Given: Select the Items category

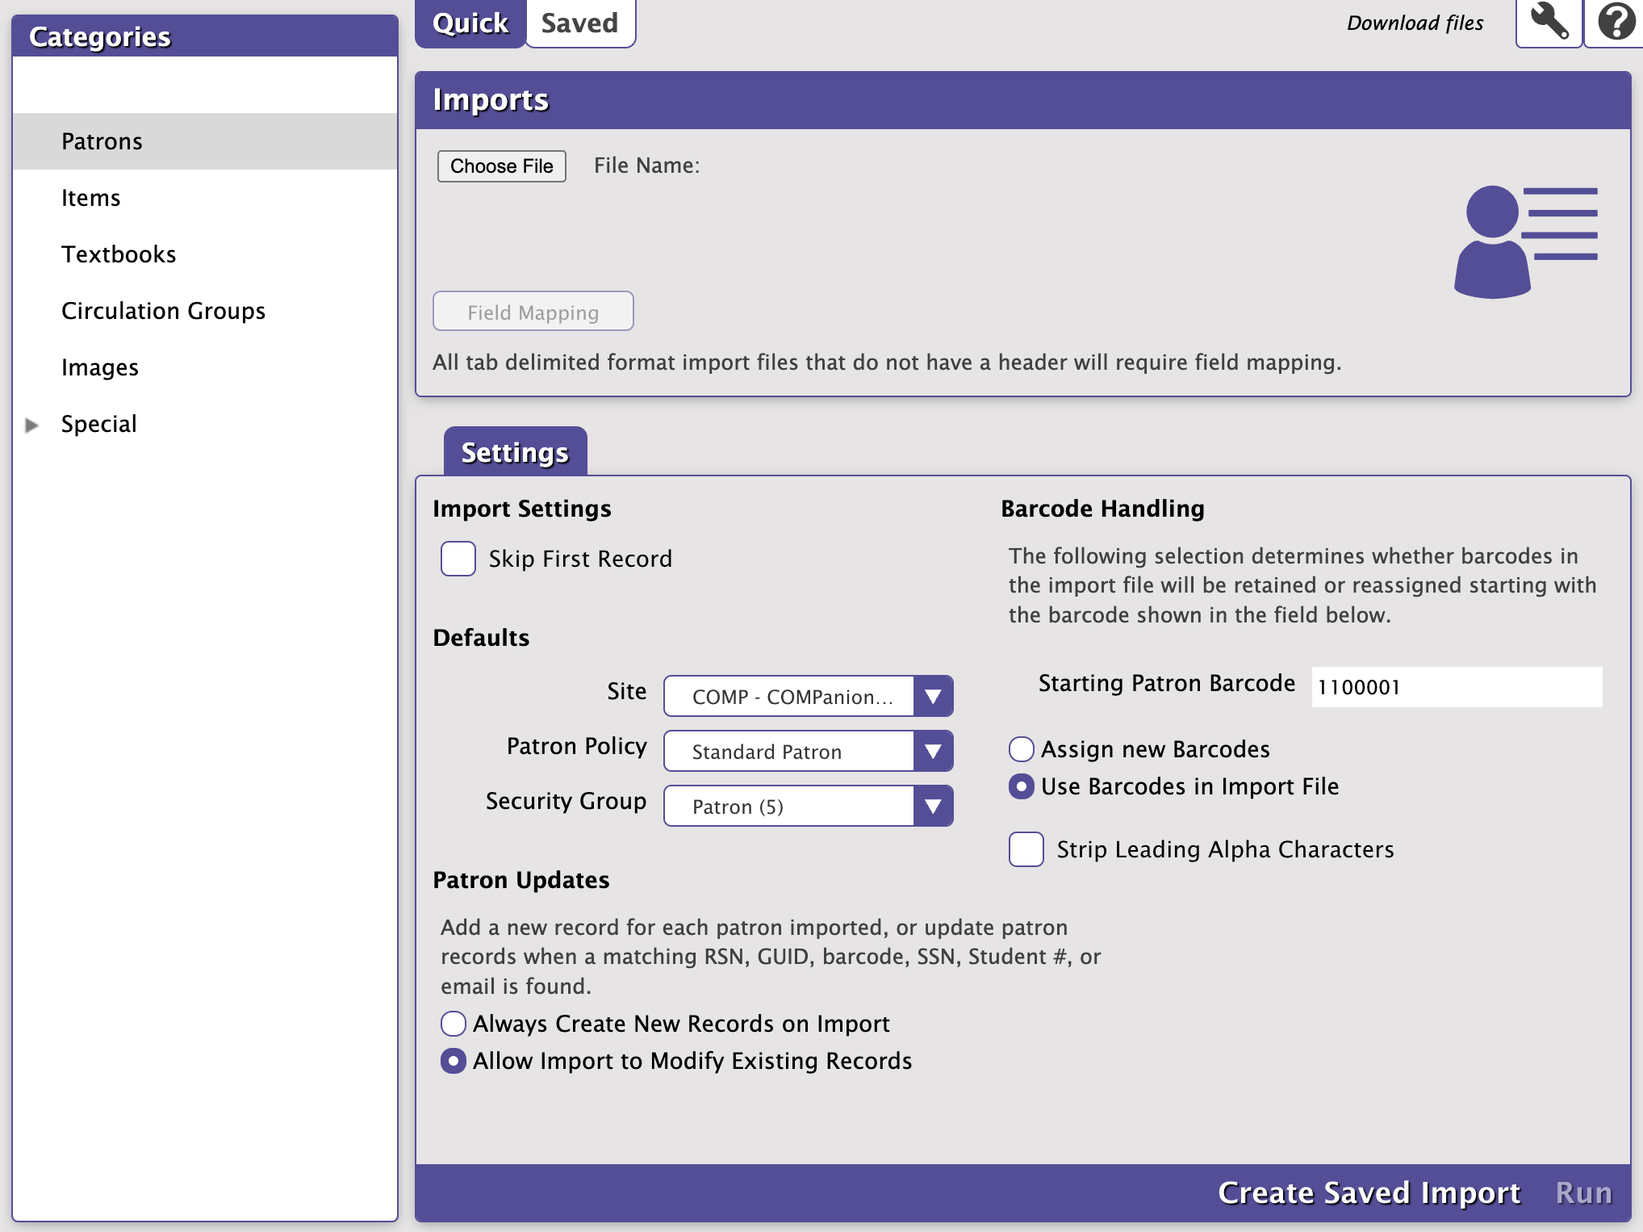Looking at the screenshot, I should click(91, 198).
